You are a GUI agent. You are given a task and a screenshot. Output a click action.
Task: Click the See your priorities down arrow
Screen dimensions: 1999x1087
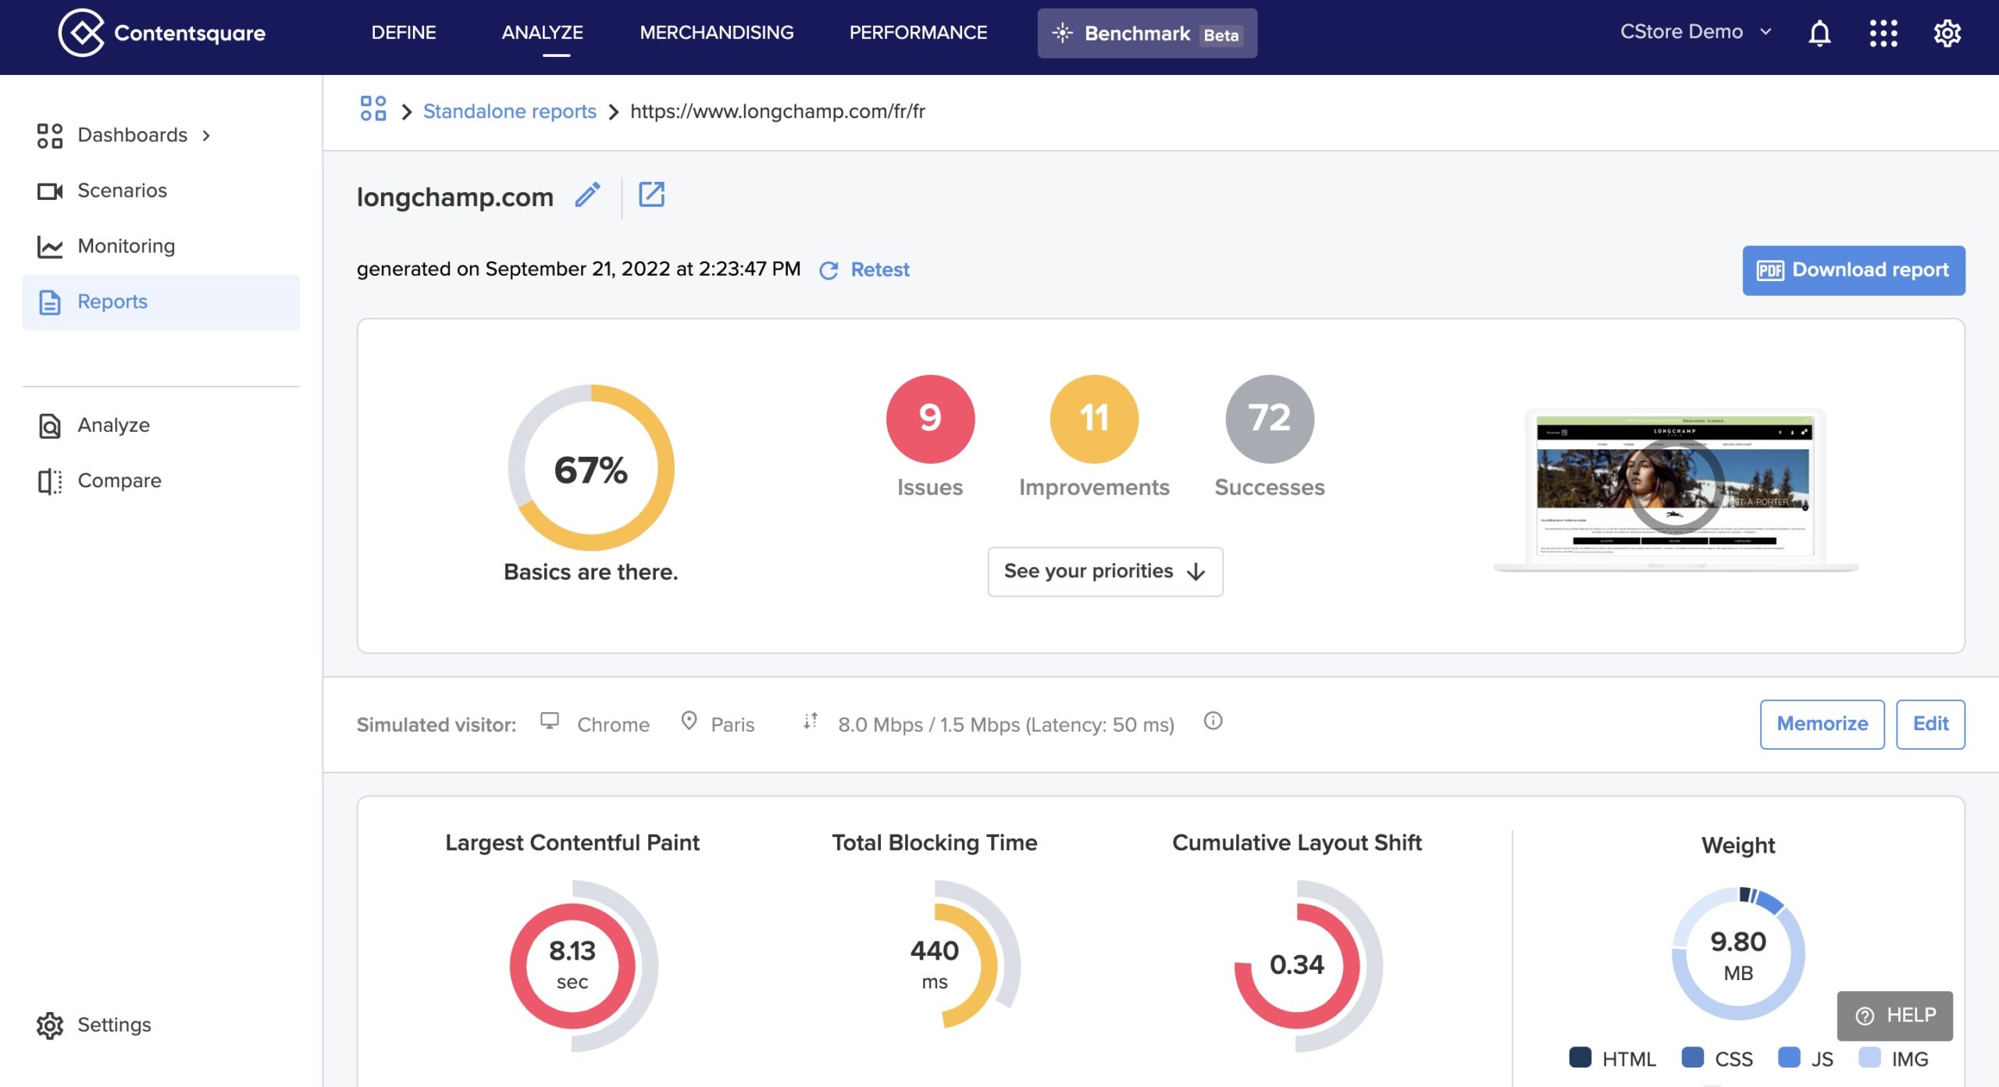(x=1195, y=572)
